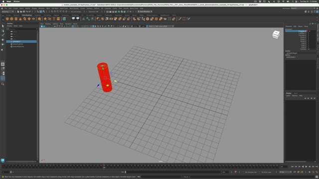Screen dimensions: 319x179
Task: Create a polygon cone from the shelf
Action: click(20, 19)
